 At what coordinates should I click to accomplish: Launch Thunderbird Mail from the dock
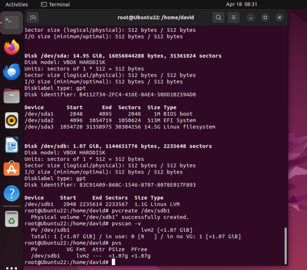pos(12,72)
